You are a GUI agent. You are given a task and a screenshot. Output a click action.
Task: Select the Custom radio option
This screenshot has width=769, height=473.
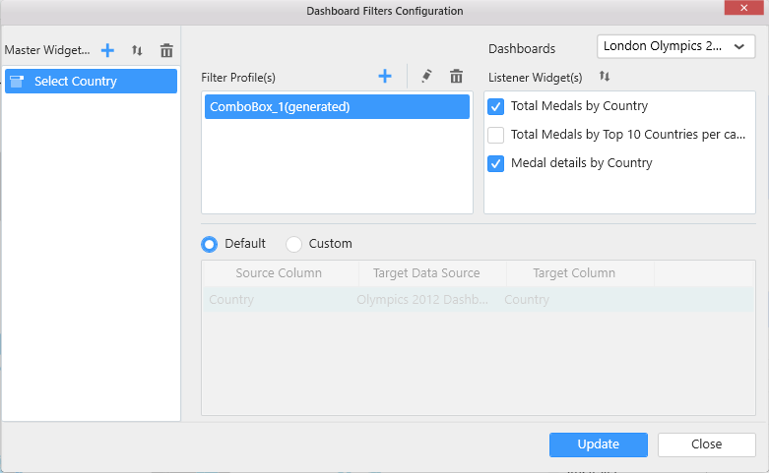[293, 244]
